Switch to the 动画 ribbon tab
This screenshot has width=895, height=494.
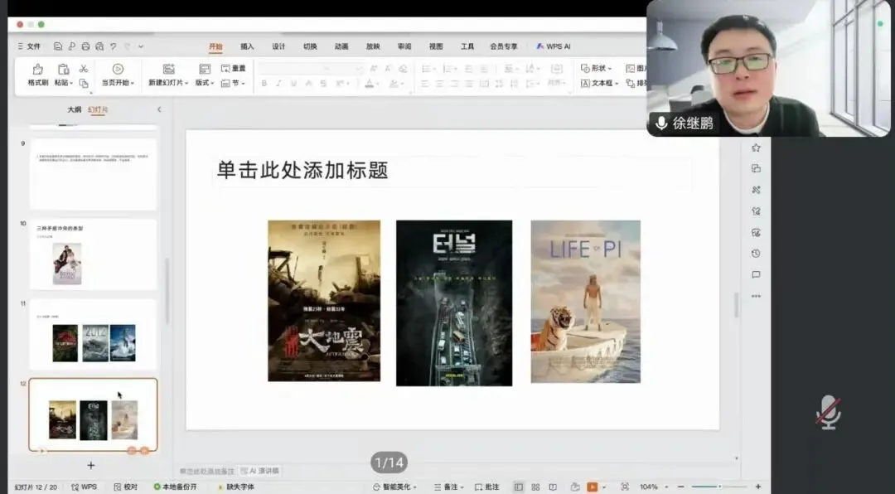click(341, 46)
